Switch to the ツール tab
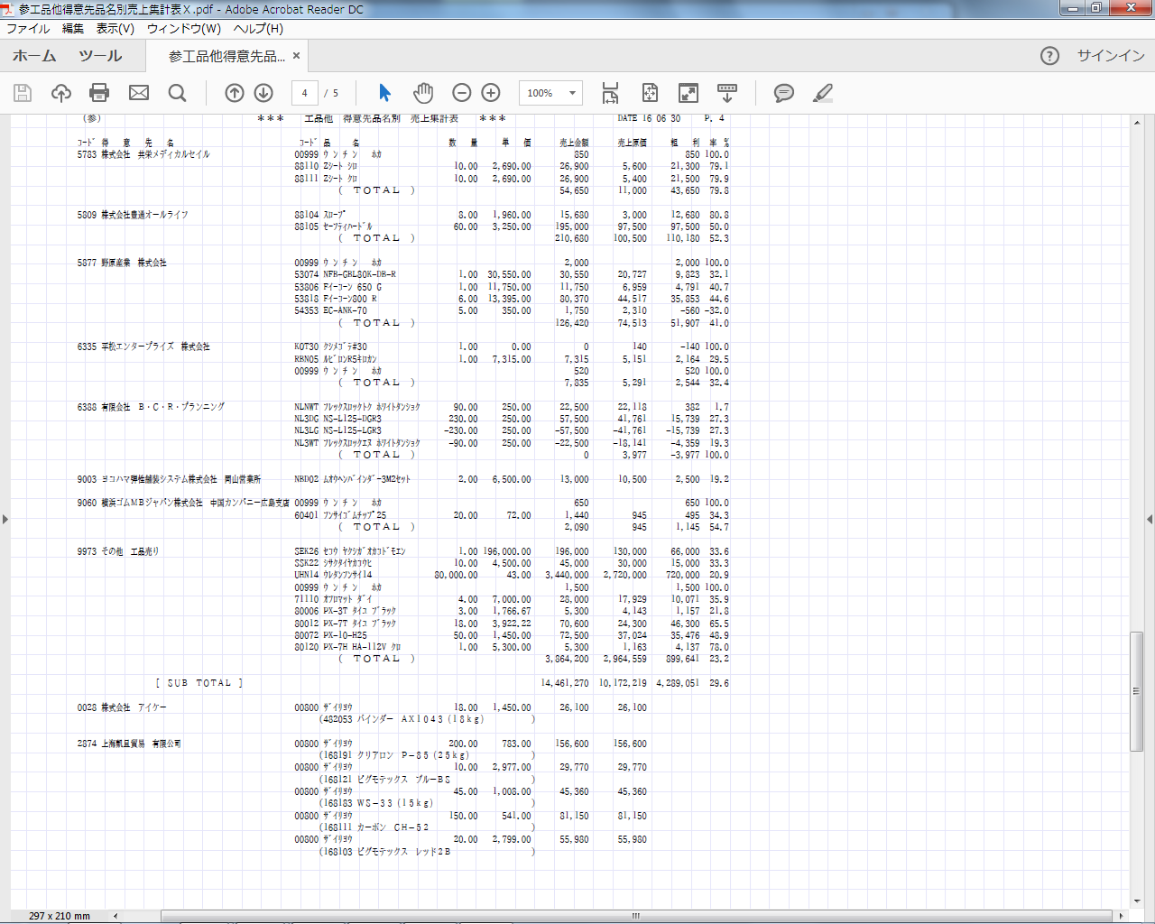Screen dimensions: 1155x924 click(100, 56)
